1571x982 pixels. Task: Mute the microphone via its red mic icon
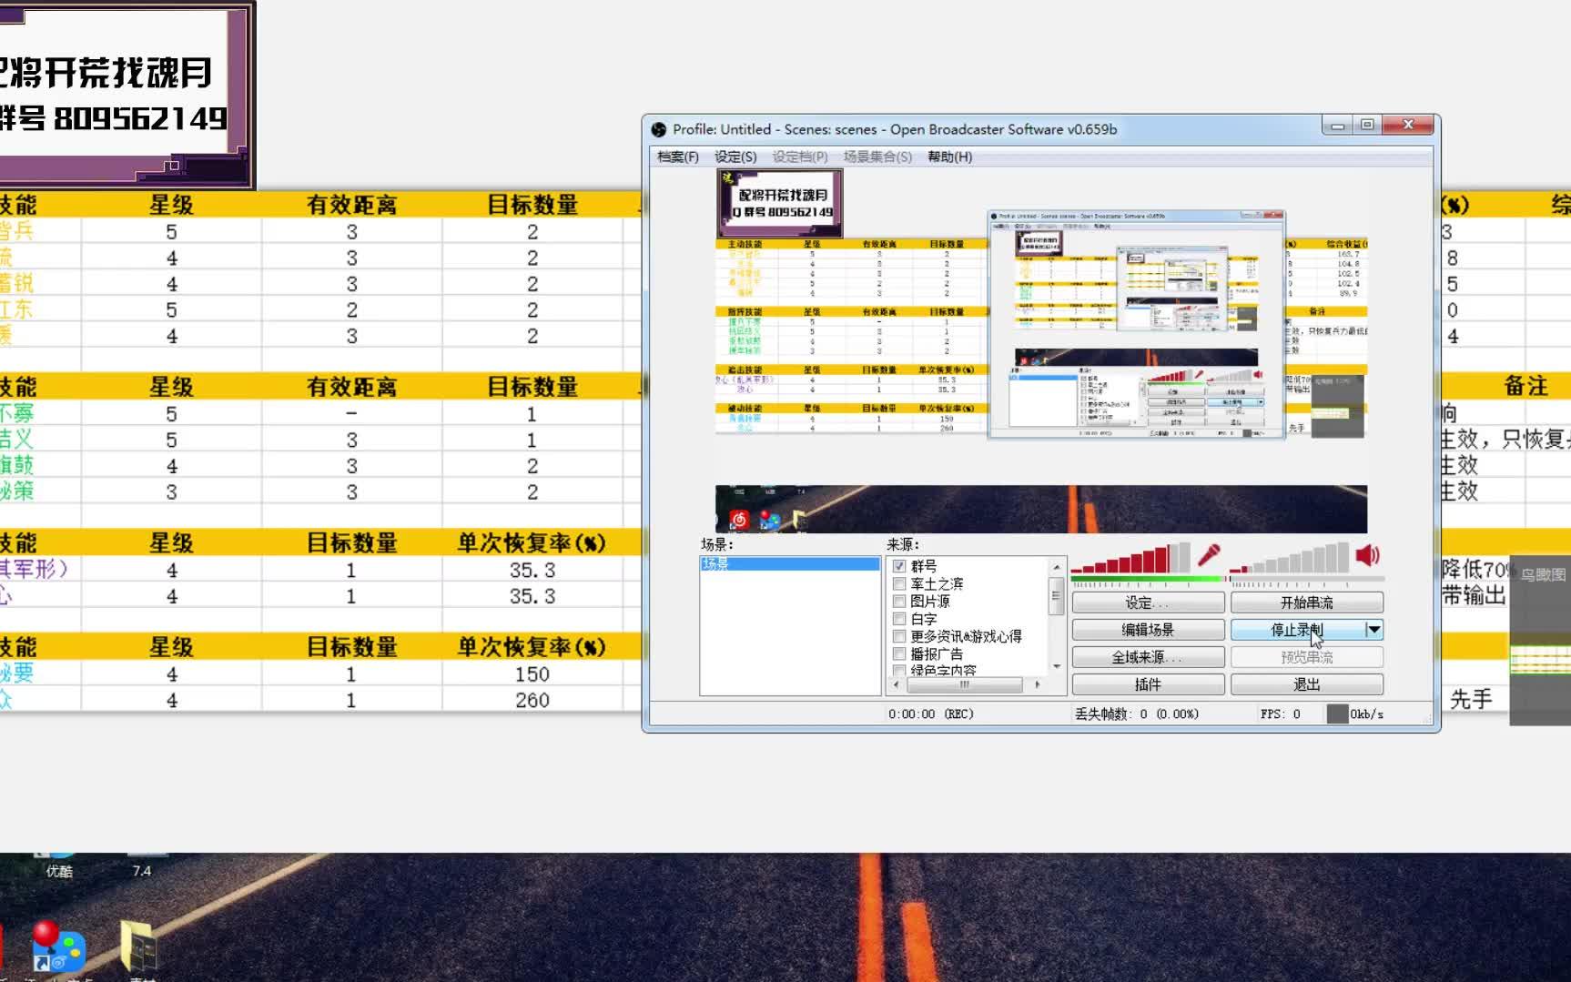(1209, 555)
